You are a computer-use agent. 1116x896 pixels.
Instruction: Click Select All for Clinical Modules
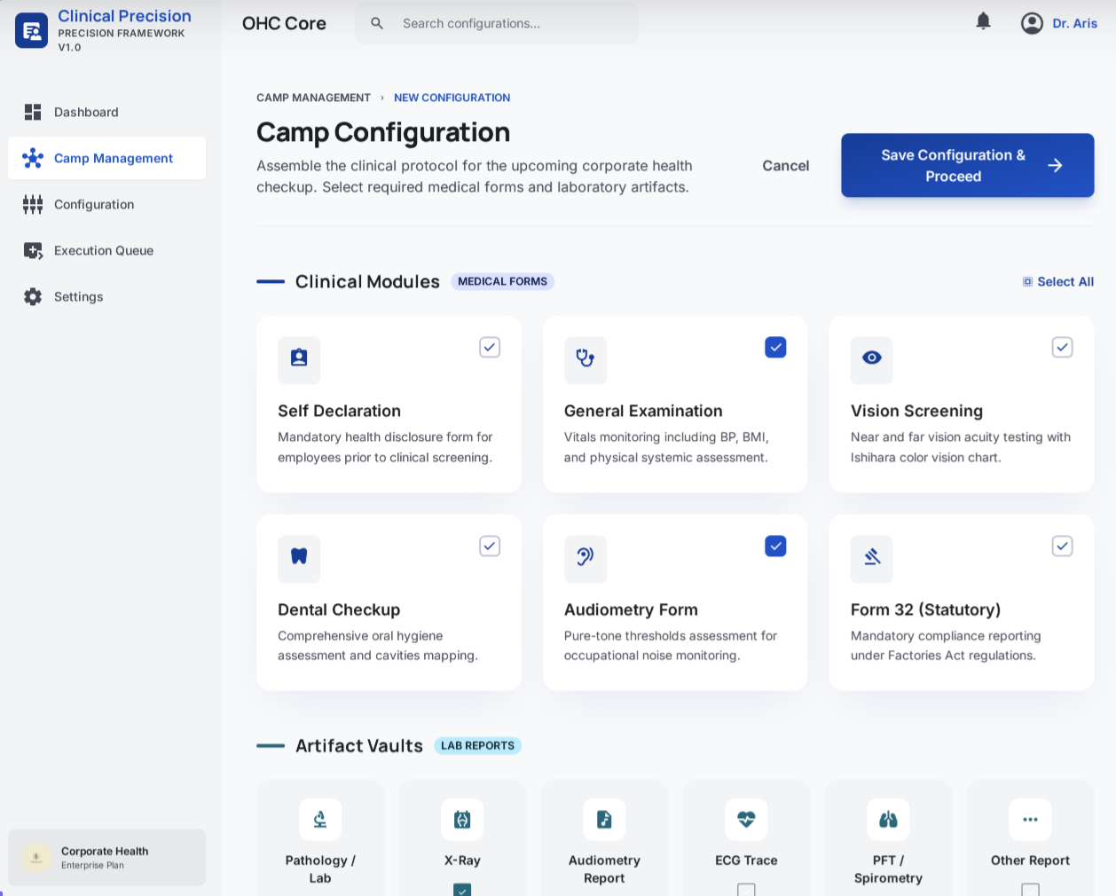point(1058,282)
